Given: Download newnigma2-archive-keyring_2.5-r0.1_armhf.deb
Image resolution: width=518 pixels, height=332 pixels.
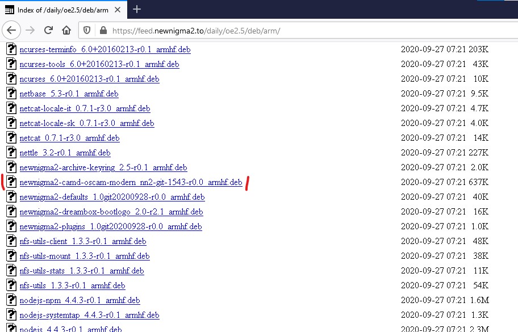Looking at the screenshot, I should (103, 167).
